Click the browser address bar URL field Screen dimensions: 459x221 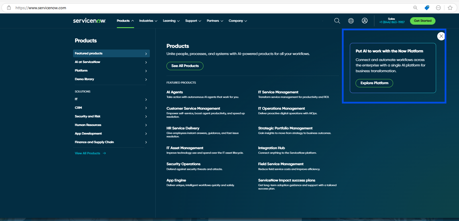coord(201,8)
